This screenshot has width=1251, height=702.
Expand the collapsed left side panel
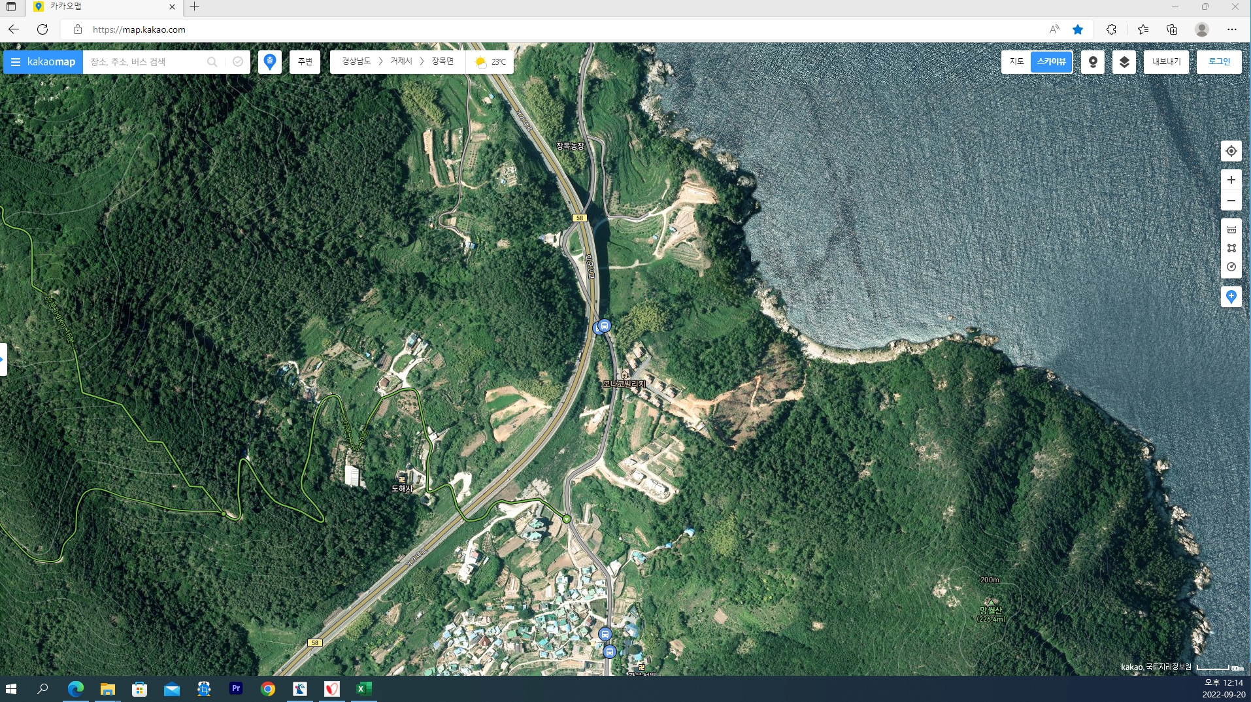click(x=3, y=359)
